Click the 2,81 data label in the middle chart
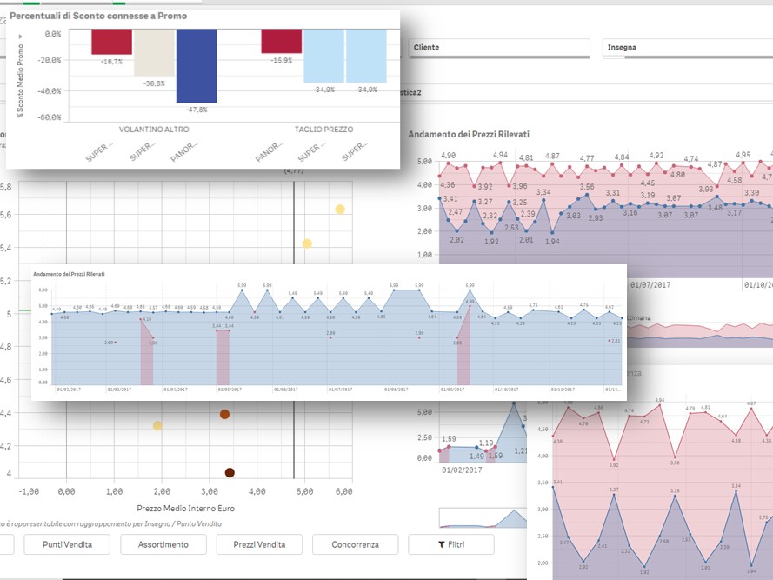 616,341
